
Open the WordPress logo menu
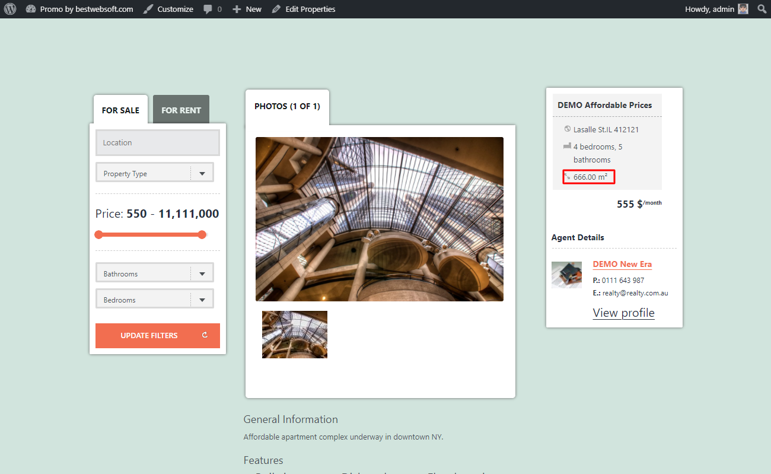[10, 9]
